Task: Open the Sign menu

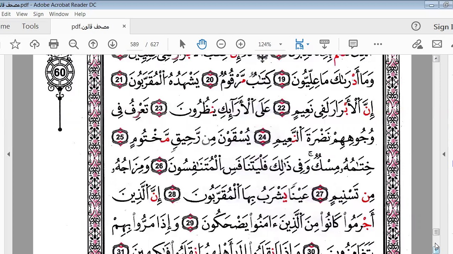Action: click(x=38, y=14)
